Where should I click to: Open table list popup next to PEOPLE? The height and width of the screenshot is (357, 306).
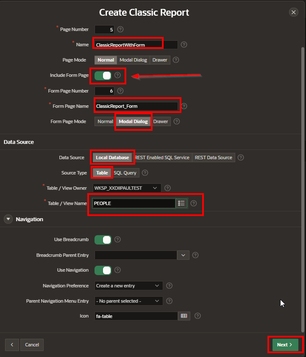point(181,203)
